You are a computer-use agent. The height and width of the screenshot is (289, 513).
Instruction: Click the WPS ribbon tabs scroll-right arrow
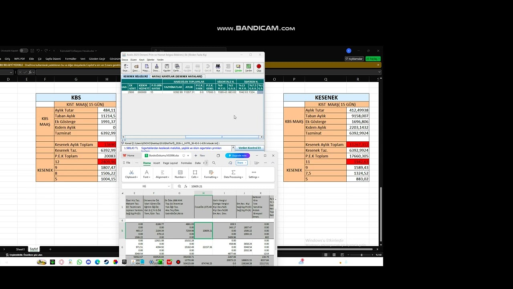click(206, 163)
